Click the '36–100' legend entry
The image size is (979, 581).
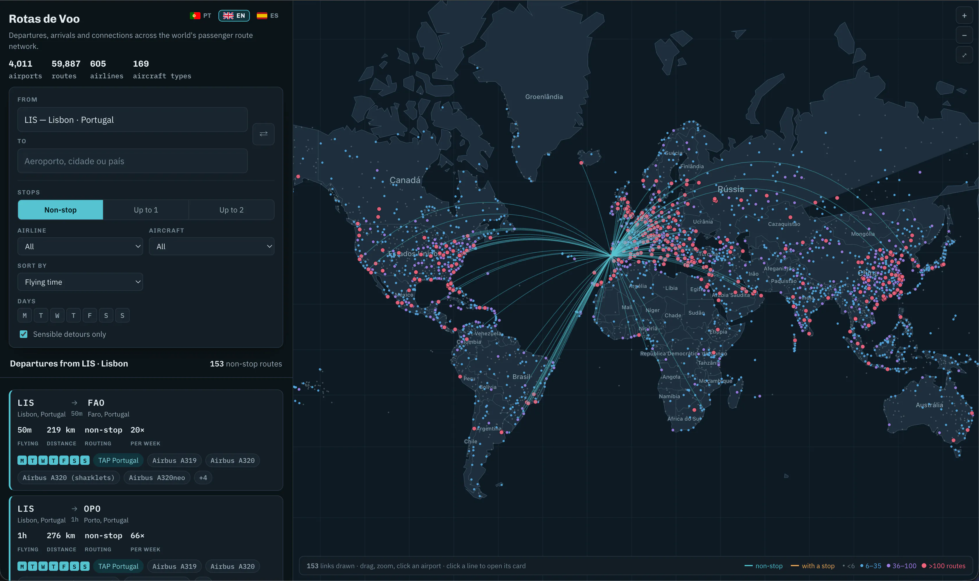pyautogui.click(x=901, y=566)
